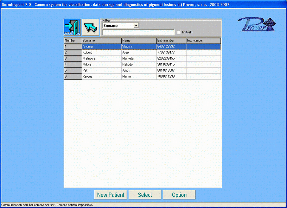Click the name Martin
Screen dimensions: 287x208
click(126, 77)
